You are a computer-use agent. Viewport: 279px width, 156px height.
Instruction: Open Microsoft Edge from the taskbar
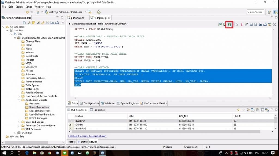(x=27, y=153)
